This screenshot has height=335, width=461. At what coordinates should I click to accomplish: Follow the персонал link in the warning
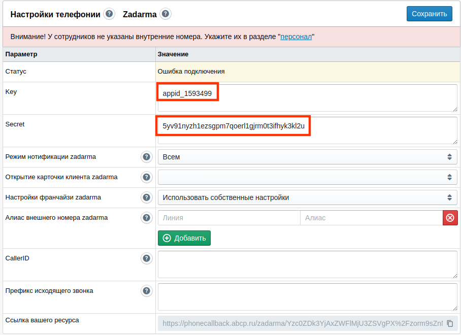coord(296,37)
